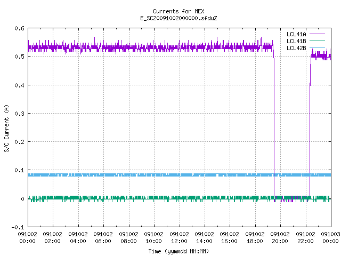The width and height of the screenshot is (341, 256).
Task: Click the 091002 04:00 time tick label
Action: point(78,237)
